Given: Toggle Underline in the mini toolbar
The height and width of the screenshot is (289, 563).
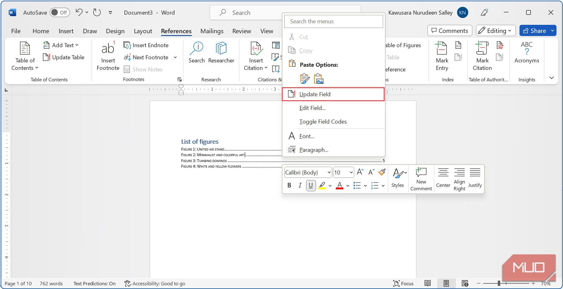Looking at the screenshot, I should (x=311, y=185).
